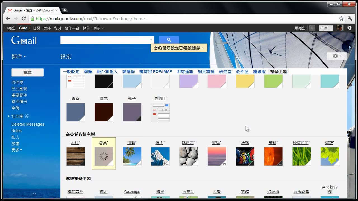This screenshot has width=358, height=201.
Task: Open 協作平台 in the Google bar
Action: click(72, 28)
